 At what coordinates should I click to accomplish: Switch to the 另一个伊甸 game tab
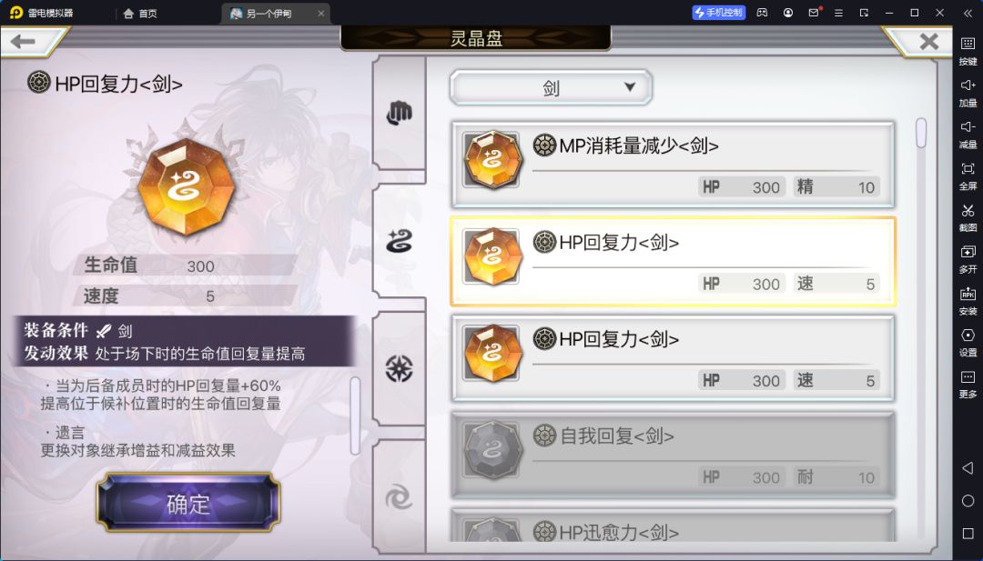click(275, 13)
